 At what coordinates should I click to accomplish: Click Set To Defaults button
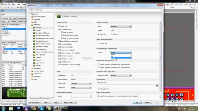[x=34, y=102]
